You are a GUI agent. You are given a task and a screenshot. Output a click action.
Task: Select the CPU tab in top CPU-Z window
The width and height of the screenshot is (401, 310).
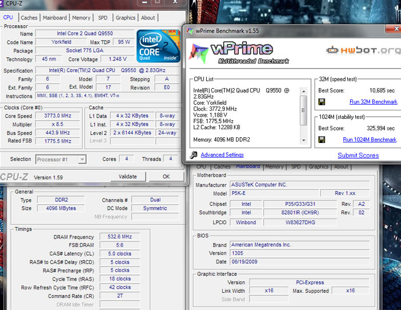(x=8, y=17)
